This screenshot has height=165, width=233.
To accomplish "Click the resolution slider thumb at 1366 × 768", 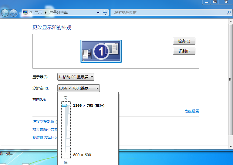I will (x=65, y=105).
